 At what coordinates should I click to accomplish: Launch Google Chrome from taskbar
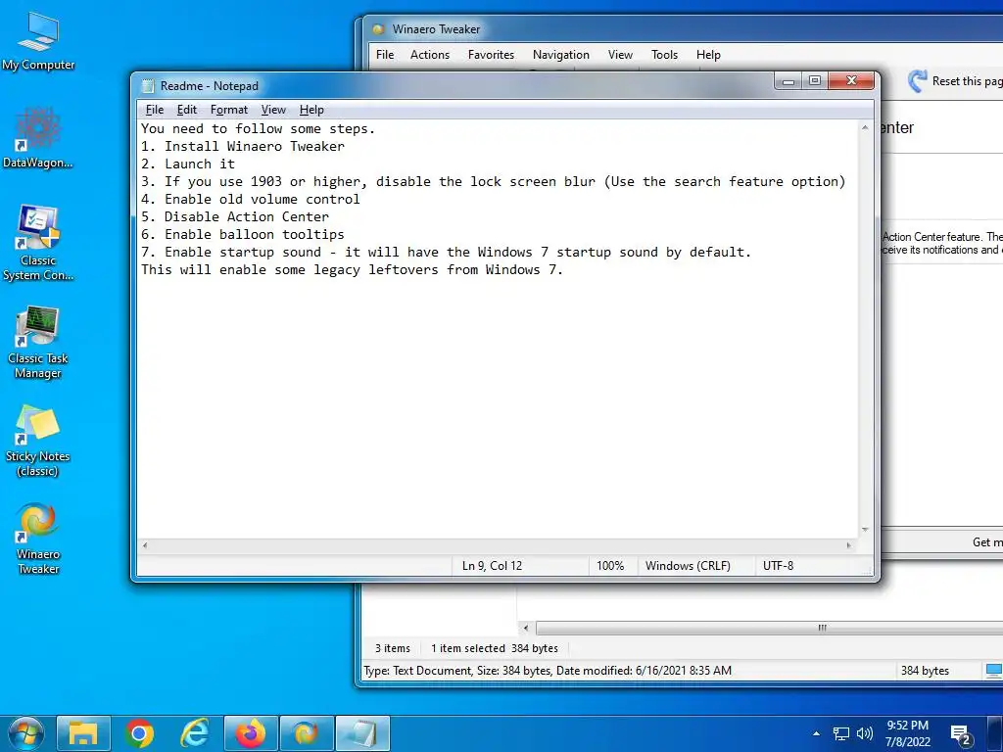[x=139, y=732]
